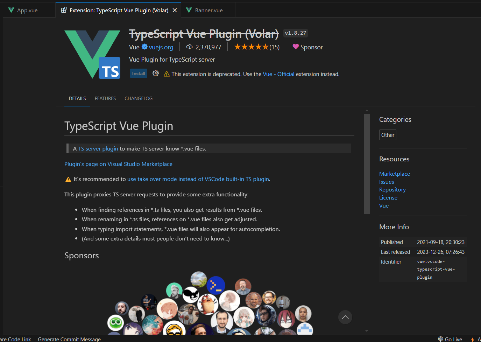Click the version v1.8.27 badge
Image resolution: width=481 pixels, height=342 pixels.
pyautogui.click(x=296, y=33)
